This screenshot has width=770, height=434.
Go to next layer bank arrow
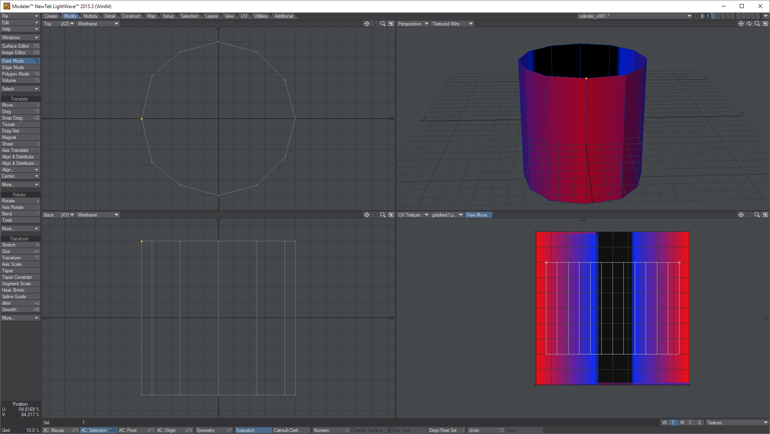[702, 16]
